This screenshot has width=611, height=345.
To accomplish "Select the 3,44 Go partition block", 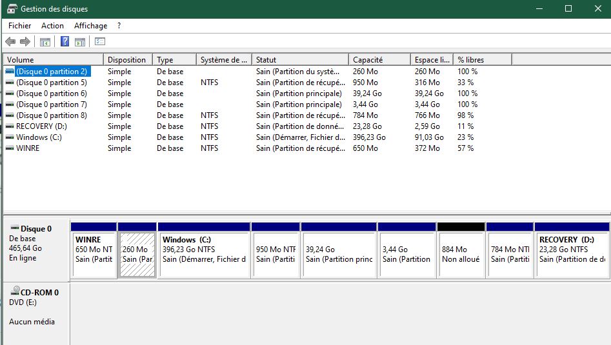I will pyautogui.click(x=407, y=250).
